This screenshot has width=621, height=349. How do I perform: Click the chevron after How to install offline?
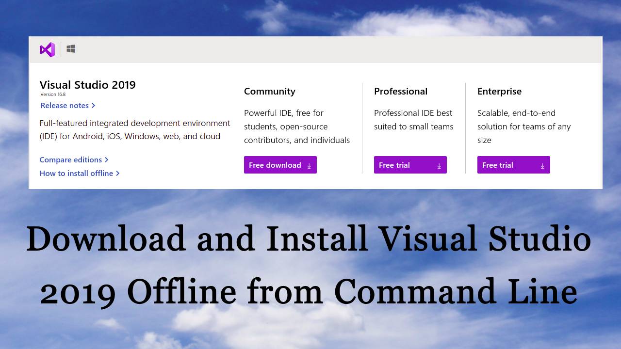(x=117, y=173)
